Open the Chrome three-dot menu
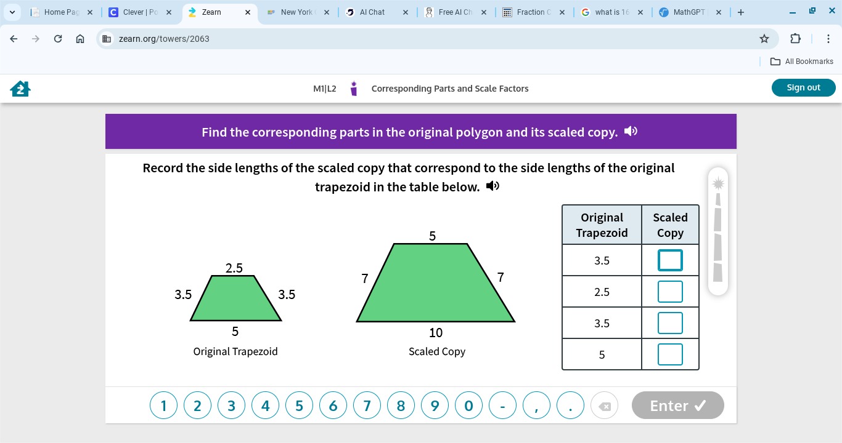842x443 pixels. (x=828, y=39)
